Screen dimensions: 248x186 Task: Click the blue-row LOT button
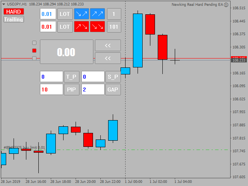tap(65, 14)
